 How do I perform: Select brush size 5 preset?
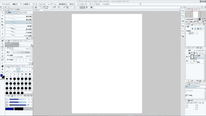point(7,75)
